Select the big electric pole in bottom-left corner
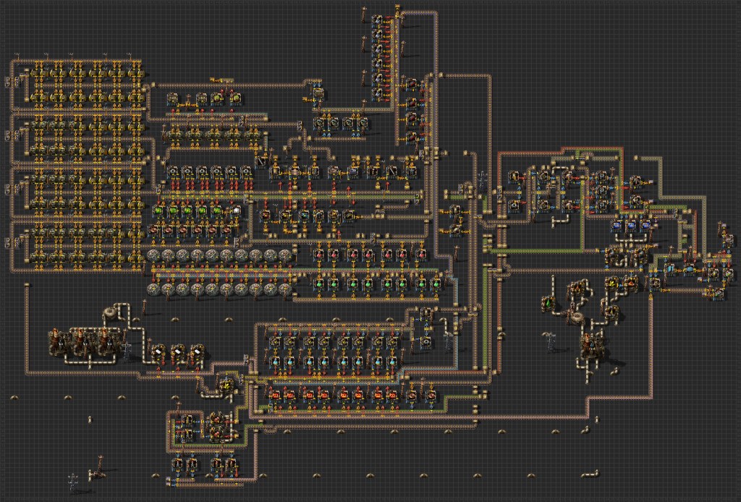This screenshot has width=741, height=502. (72, 482)
